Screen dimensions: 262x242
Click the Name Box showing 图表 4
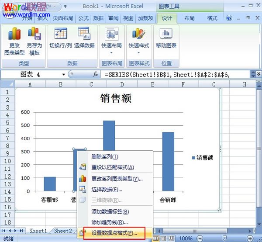(x=31, y=74)
